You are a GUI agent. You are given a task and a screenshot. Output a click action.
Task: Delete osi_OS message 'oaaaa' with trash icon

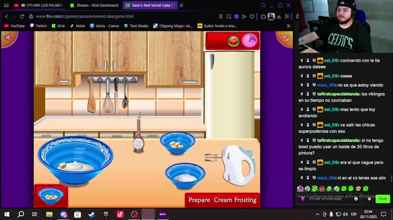click(302, 76)
